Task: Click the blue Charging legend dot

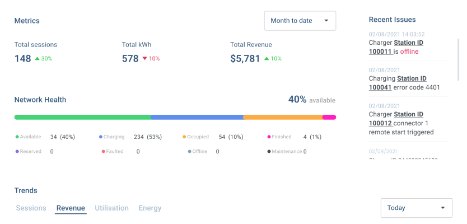Action: pyautogui.click(x=101, y=137)
